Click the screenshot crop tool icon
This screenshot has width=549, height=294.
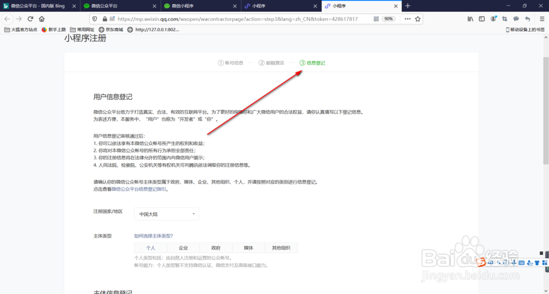[x=505, y=19]
